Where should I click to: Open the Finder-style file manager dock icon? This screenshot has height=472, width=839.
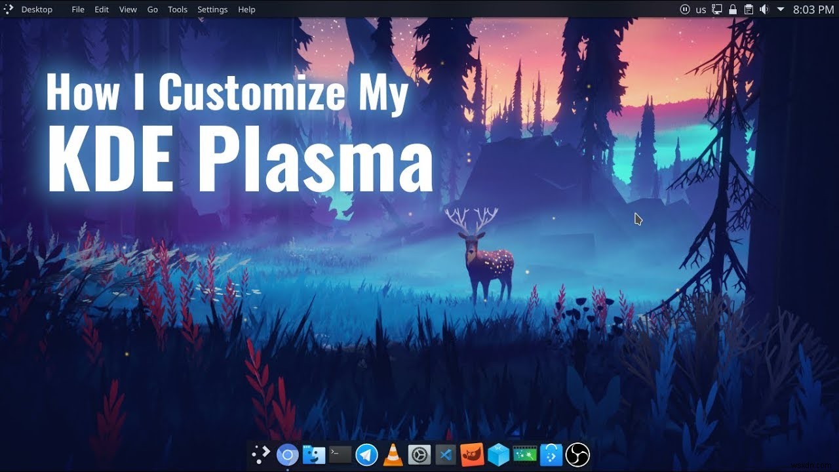[x=314, y=454]
